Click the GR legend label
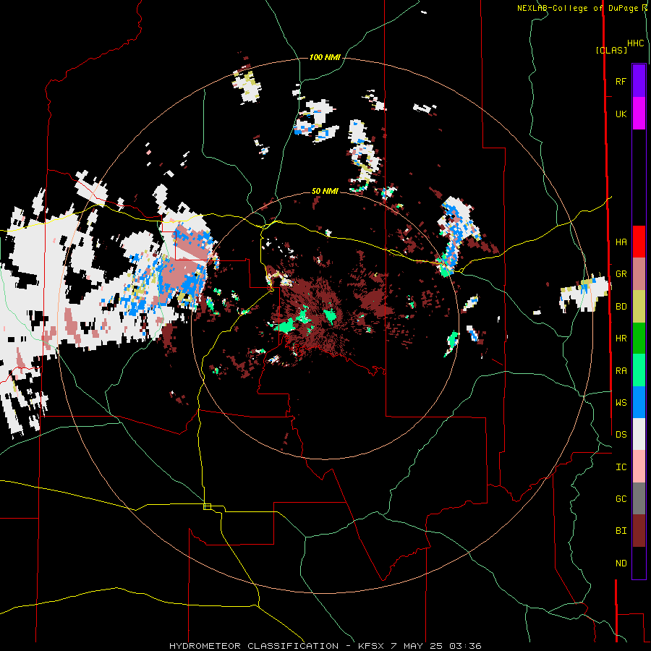This screenshot has height=651, width=651. pyautogui.click(x=621, y=274)
